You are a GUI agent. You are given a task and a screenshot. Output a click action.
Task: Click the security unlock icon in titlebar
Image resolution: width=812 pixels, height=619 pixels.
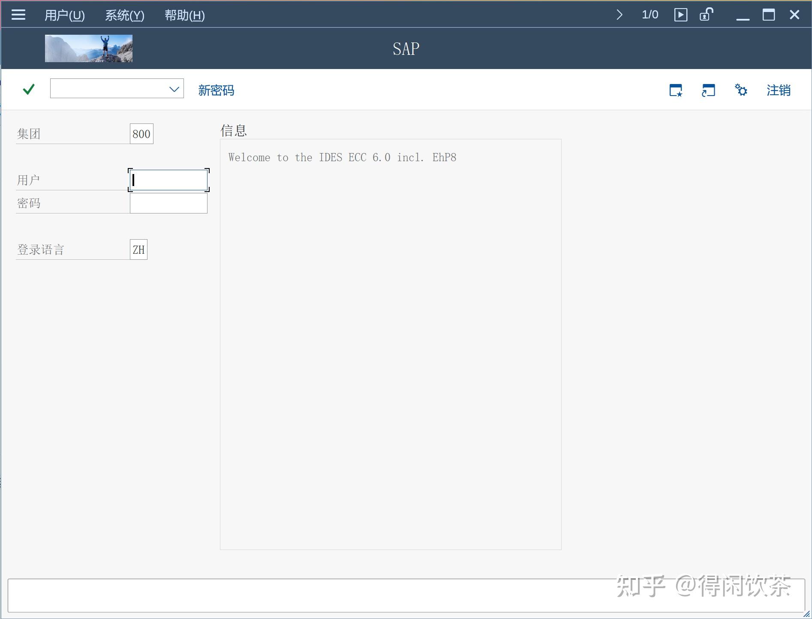[707, 14]
